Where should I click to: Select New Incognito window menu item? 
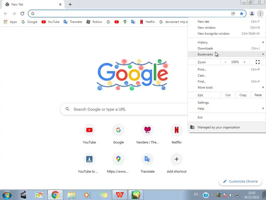tap(227, 34)
